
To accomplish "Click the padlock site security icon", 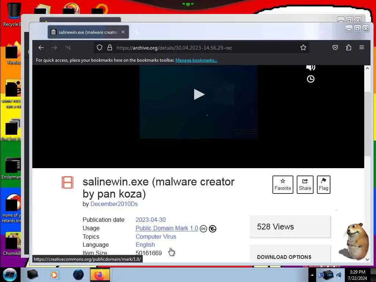I will [109, 47].
